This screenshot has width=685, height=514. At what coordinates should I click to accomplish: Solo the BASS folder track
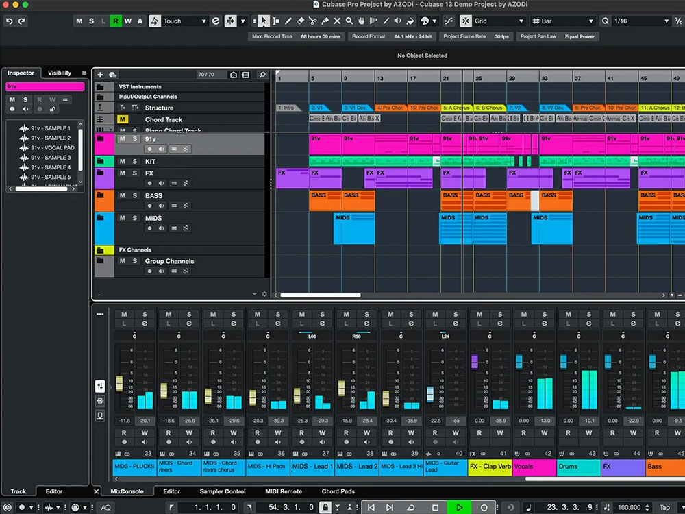coord(135,196)
